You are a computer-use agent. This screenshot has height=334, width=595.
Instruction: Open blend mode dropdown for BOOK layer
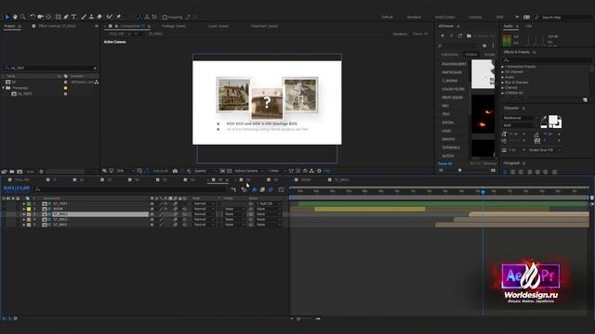[204, 209]
